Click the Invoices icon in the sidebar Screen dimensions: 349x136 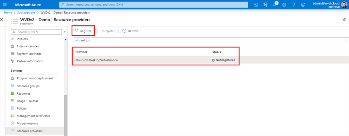click(x=13, y=39)
